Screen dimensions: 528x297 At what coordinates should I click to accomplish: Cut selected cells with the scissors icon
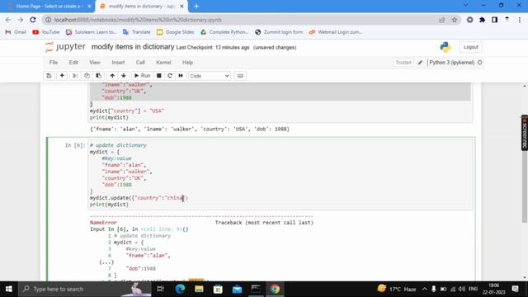[x=75, y=76]
